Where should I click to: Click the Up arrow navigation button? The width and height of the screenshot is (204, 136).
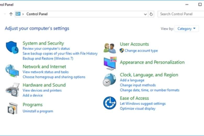[11, 14]
